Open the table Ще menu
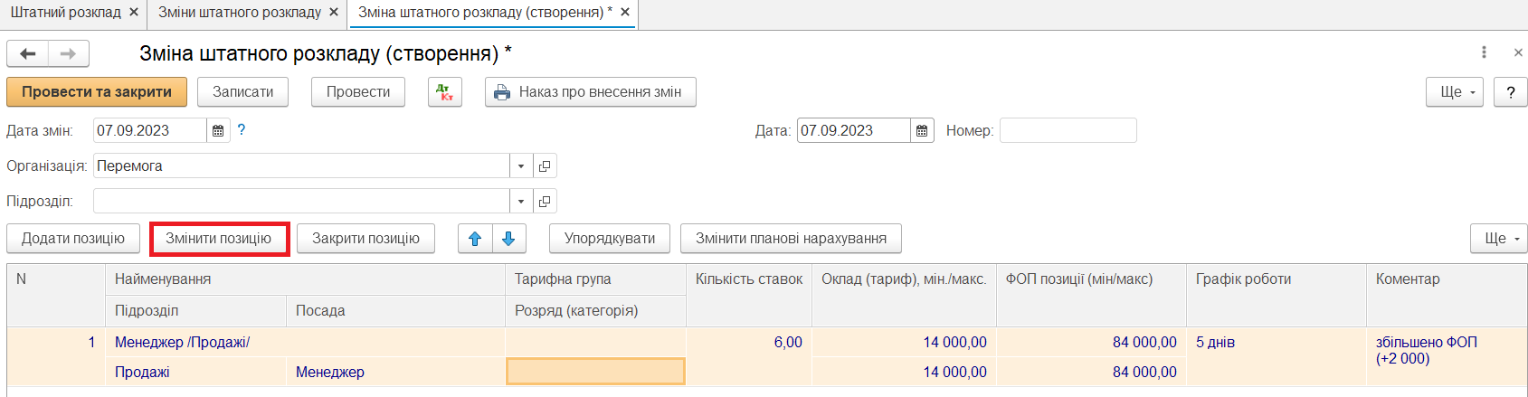Image resolution: width=1528 pixels, height=397 pixels. click(x=1499, y=239)
